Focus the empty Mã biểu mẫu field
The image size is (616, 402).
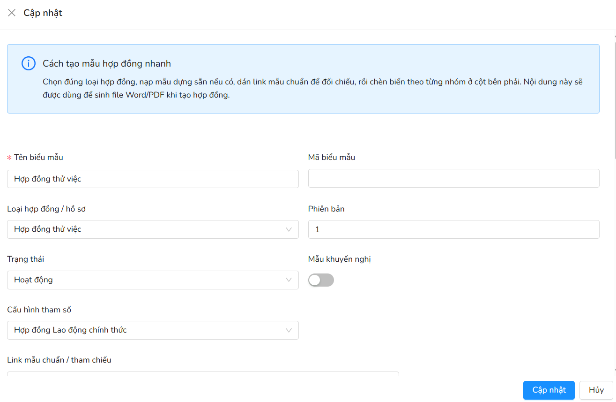pos(453,178)
